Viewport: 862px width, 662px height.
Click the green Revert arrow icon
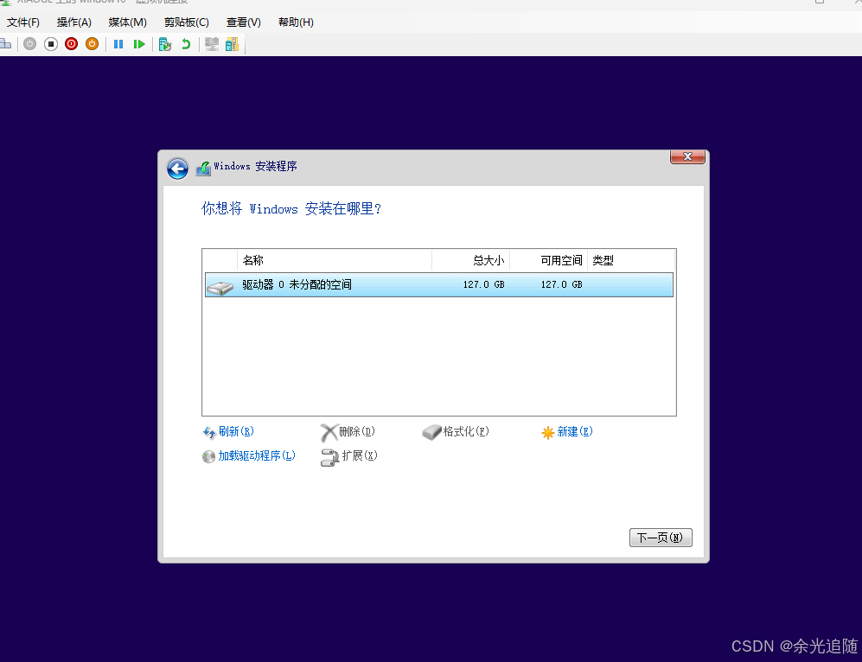tap(185, 44)
